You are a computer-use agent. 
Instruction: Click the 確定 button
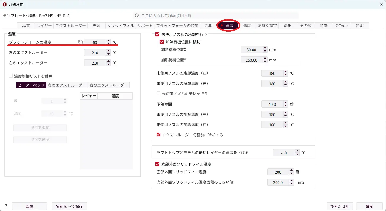coord(369,206)
